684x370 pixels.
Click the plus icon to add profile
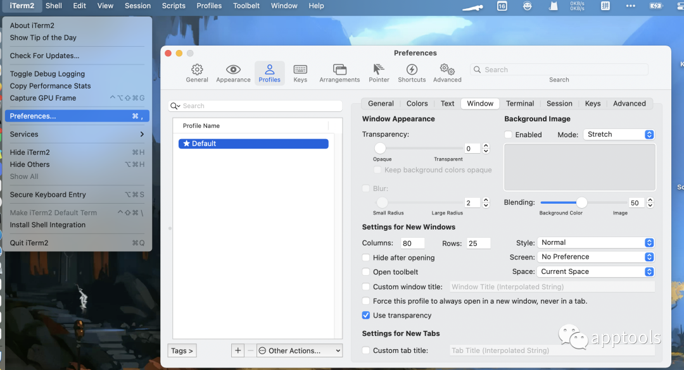(237, 350)
